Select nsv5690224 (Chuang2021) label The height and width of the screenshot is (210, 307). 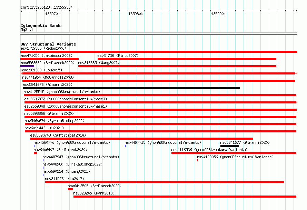(x=66, y=171)
